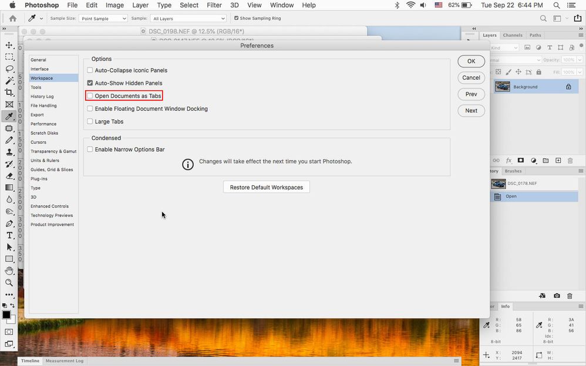Toggle quick mask mode in the toolbar
This screenshot has width=586, height=366.
(9, 331)
